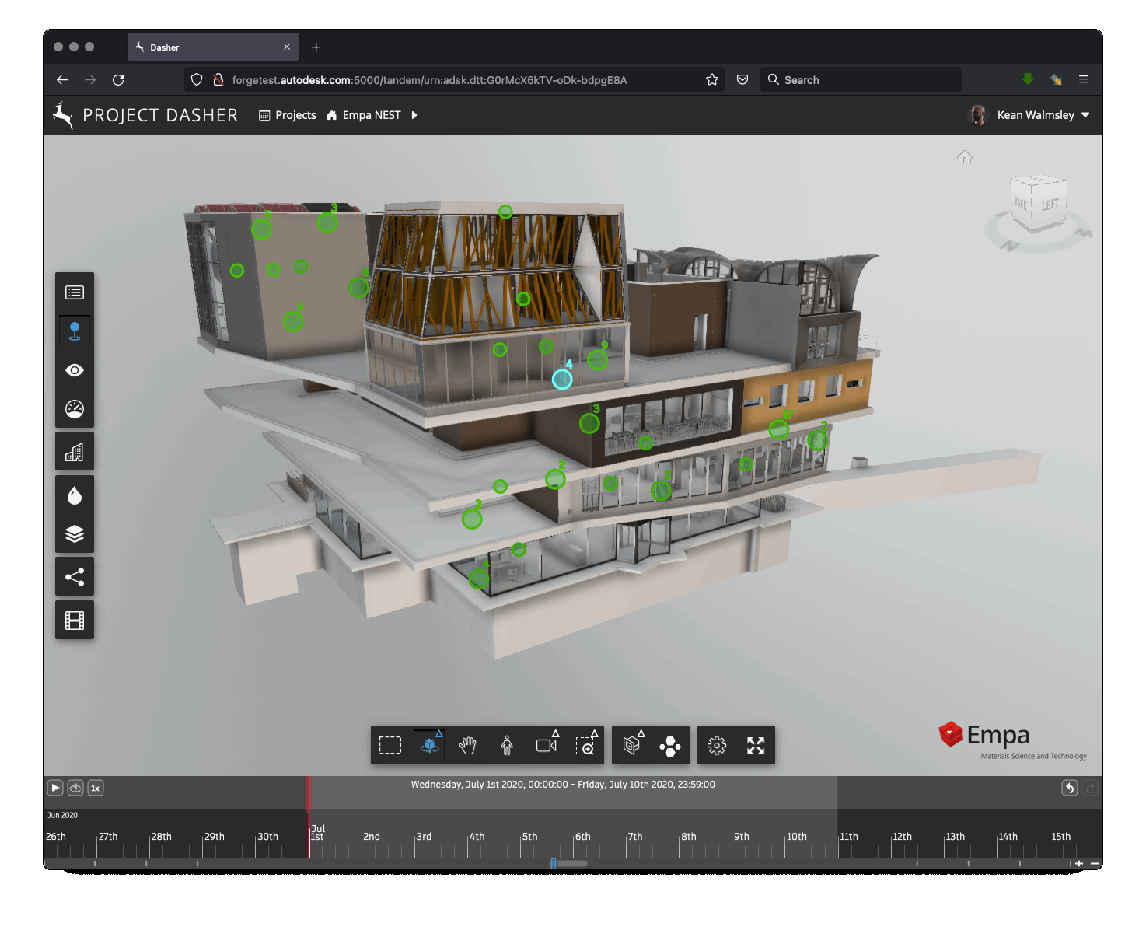Click the camera interactions icon
The image size is (1146, 927).
[547, 745]
